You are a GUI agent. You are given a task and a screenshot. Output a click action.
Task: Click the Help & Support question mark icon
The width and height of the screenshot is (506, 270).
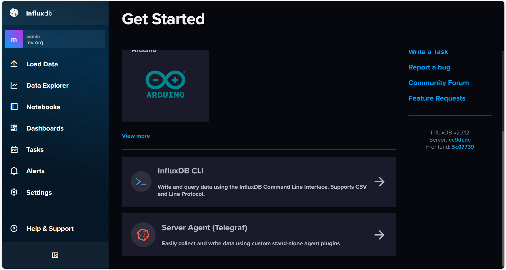[14, 228]
